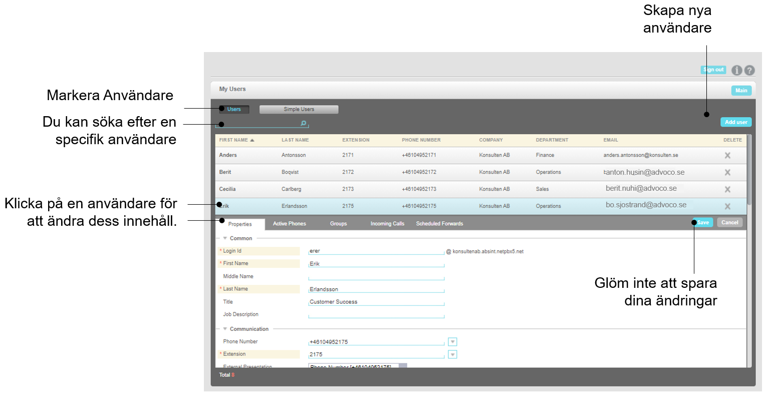Click the Add user button
Image resolution: width=763 pixels, height=393 pixels.
(x=736, y=122)
